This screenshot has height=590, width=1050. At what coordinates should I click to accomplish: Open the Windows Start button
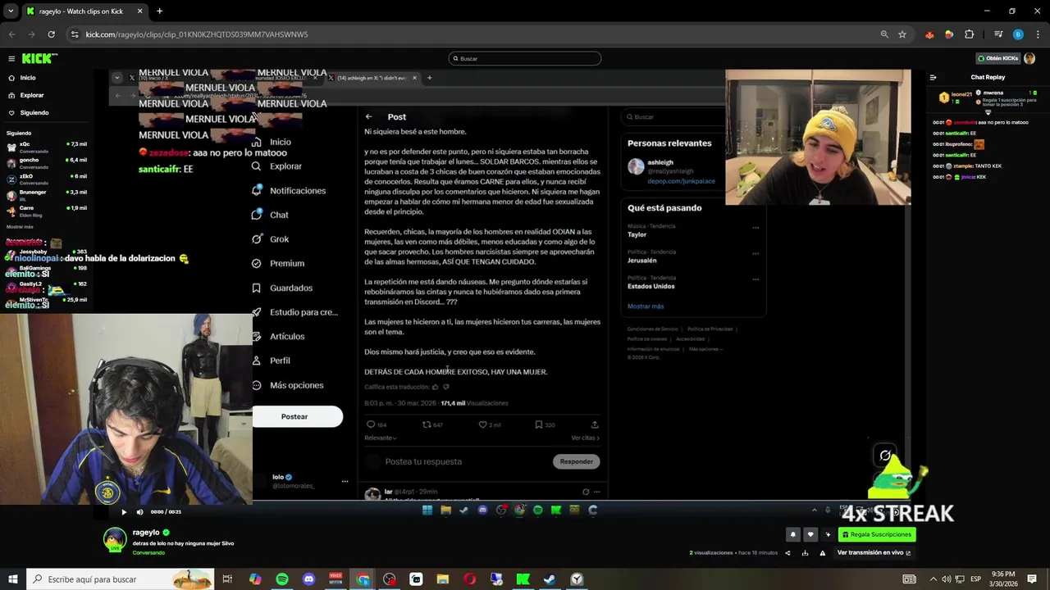click(x=13, y=579)
